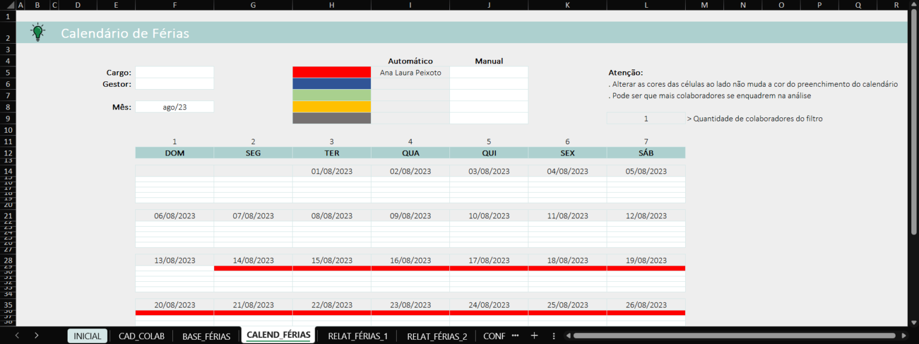Screen dimensions: 919x344
Task: Click the Atenção note heading
Action: [626, 72]
